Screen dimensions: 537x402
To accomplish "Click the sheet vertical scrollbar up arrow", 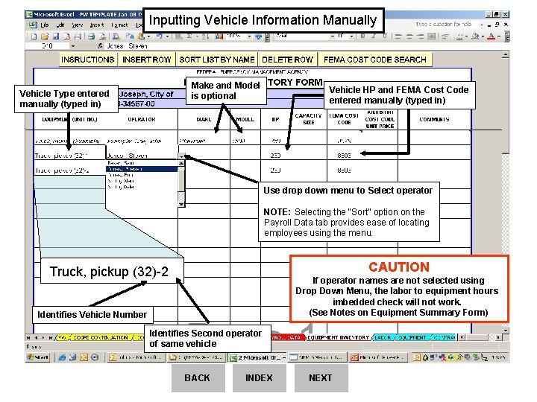I will click(505, 55).
